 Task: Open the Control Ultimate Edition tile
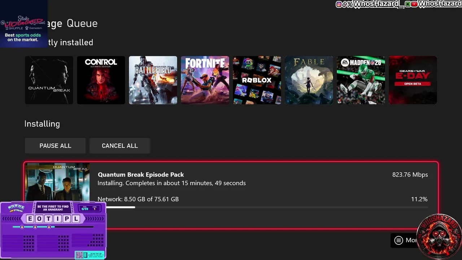pos(101,80)
